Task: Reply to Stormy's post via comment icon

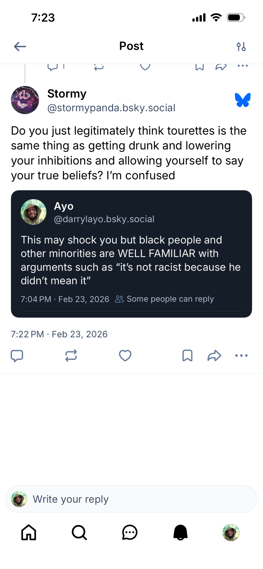Action: tap(17, 356)
